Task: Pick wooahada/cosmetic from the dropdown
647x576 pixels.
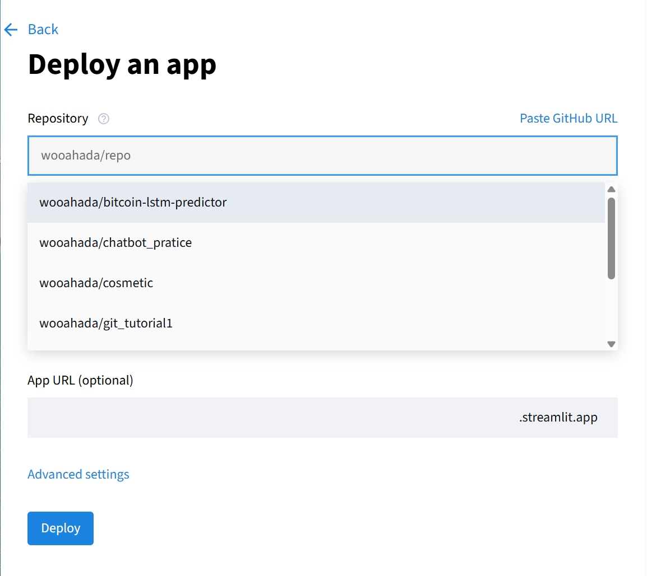Action: coord(316,283)
